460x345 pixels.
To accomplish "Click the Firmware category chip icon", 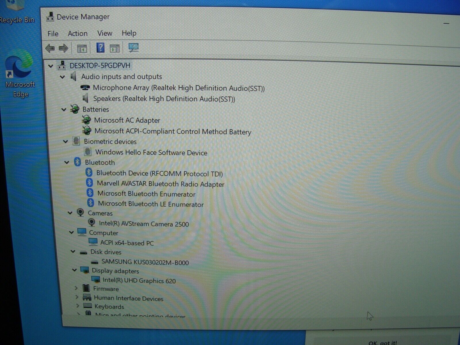I will click(x=86, y=288).
